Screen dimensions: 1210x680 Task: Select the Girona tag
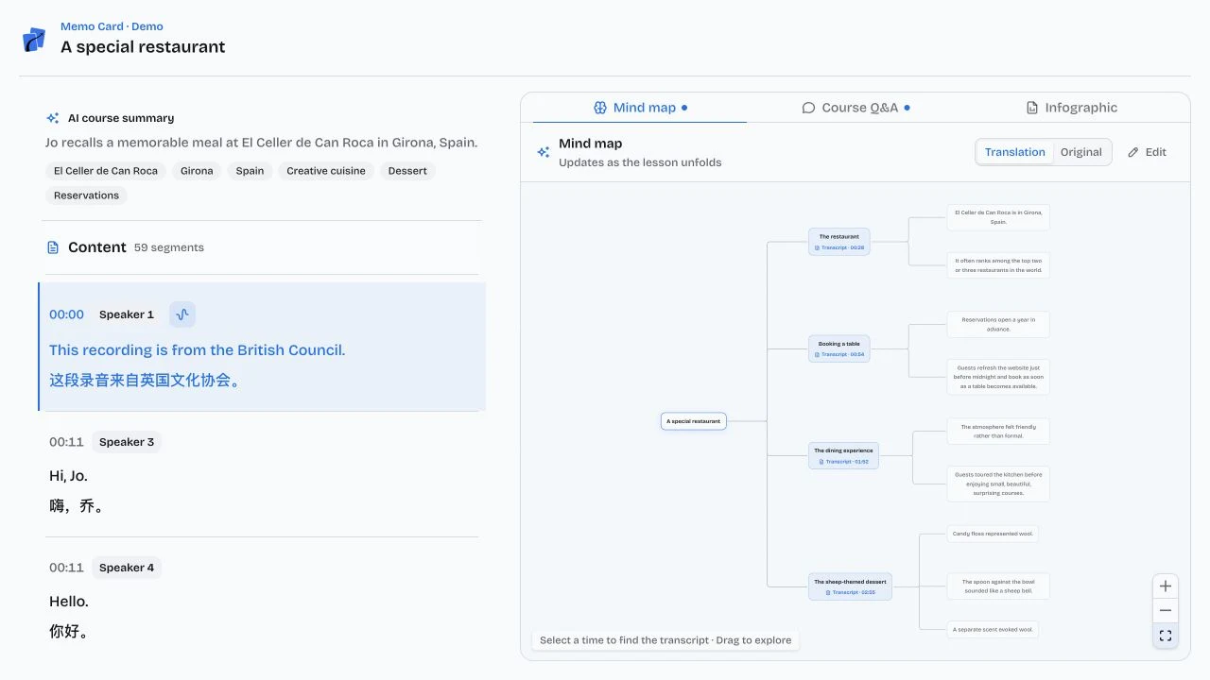point(197,171)
